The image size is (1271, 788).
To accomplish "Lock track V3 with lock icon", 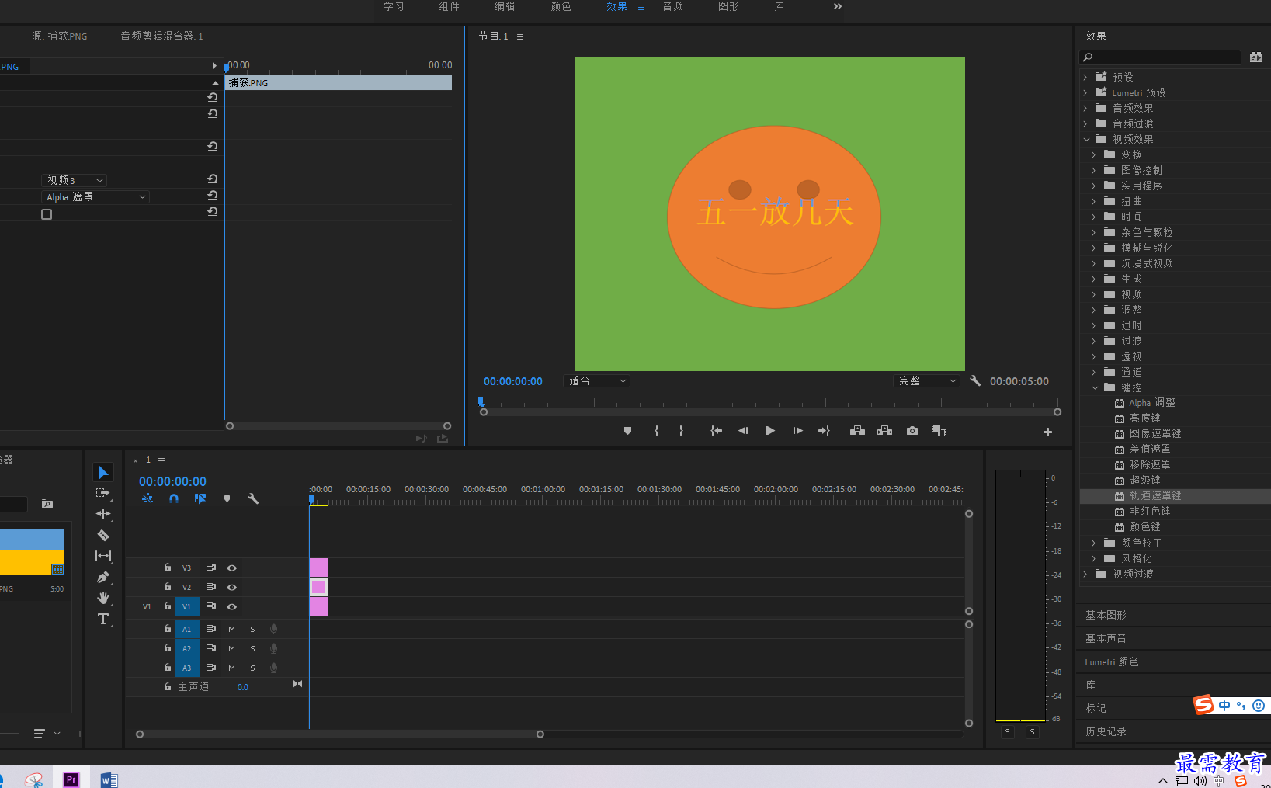I will (168, 568).
